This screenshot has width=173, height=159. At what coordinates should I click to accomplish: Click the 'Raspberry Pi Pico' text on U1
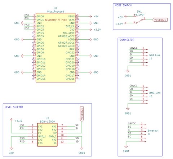[x=56, y=20]
